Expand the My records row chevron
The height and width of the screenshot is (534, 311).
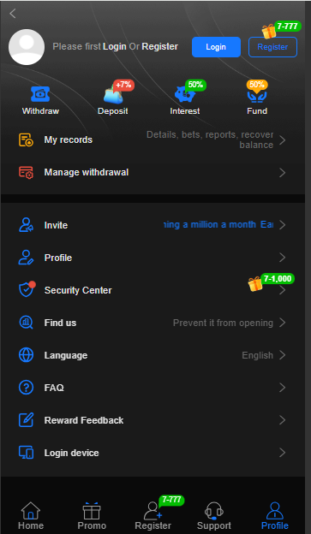coord(283,140)
